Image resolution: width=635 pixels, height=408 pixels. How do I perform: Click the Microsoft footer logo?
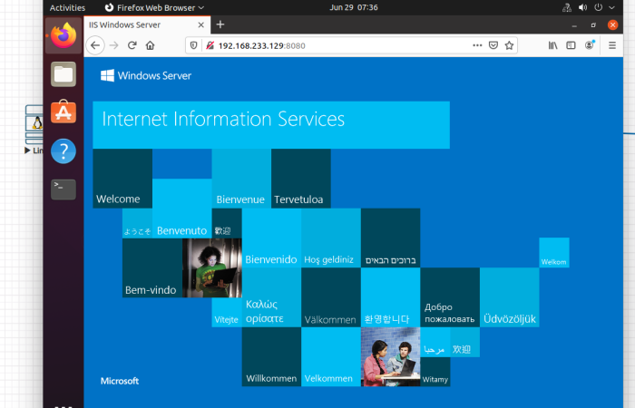point(120,381)
